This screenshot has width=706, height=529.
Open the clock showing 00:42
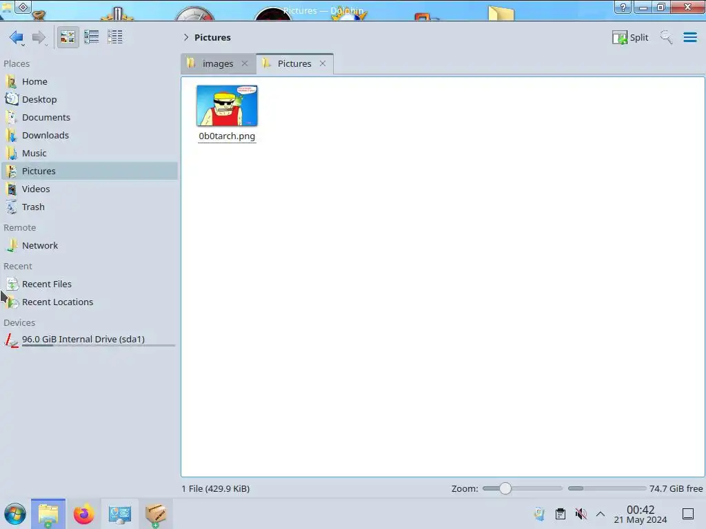coord(641,515)
